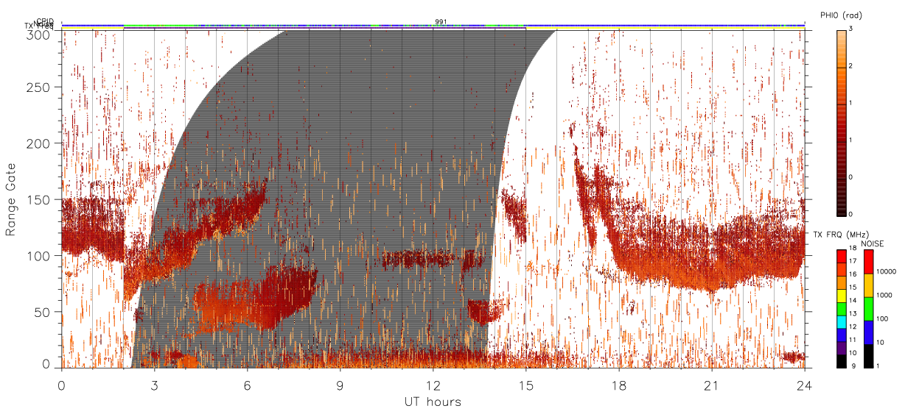This screenshot has height=417, width=905.
Task: Click the x-axis tick label '9'
Action: click(340, 385)
